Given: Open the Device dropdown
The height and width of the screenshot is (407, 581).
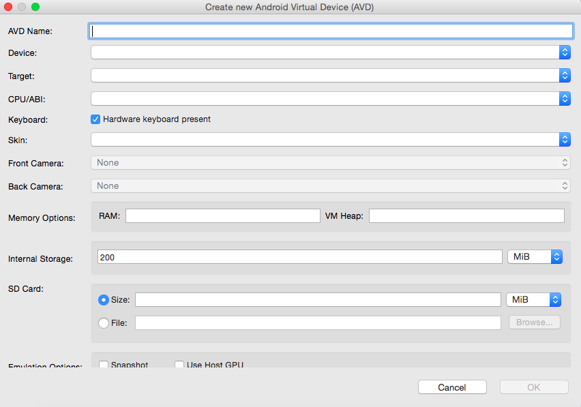Looking at the screenshot, I should (x=331, y=52).
